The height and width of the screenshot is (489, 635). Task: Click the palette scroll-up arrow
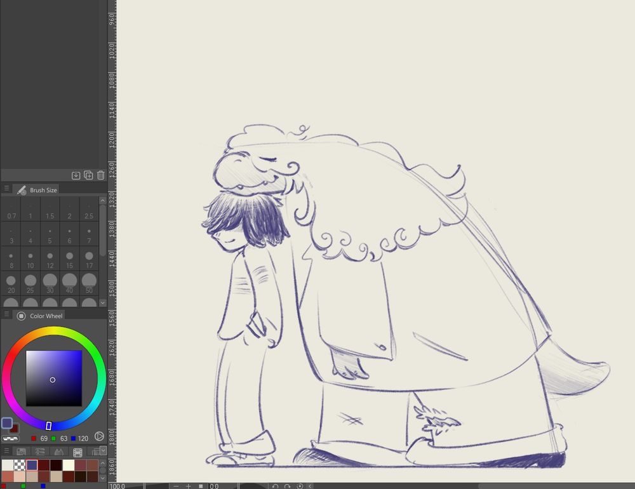103,463
